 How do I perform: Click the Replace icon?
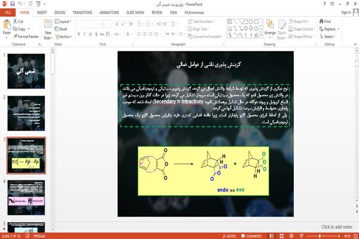321,29
